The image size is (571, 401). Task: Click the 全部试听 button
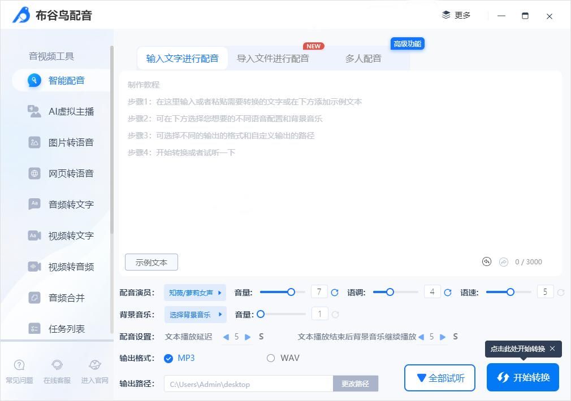click(x=440, y=378)
